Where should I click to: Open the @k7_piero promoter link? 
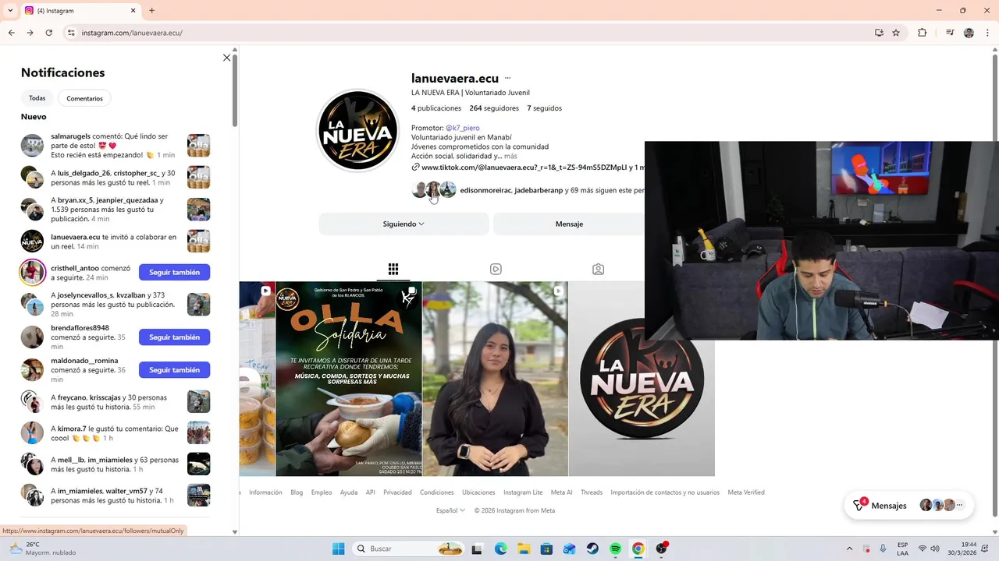(x=463, y=128)
